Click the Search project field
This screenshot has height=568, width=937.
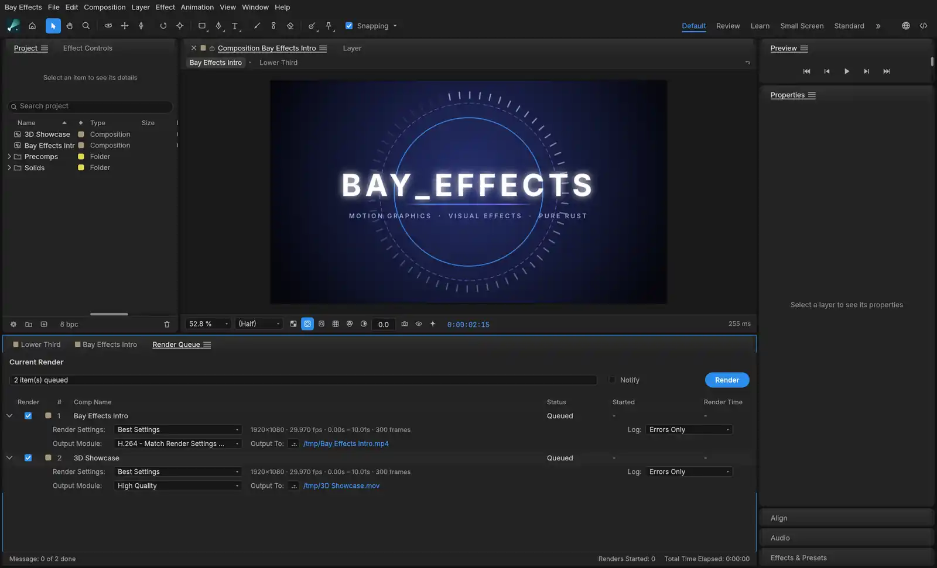(x=90, y=106)
